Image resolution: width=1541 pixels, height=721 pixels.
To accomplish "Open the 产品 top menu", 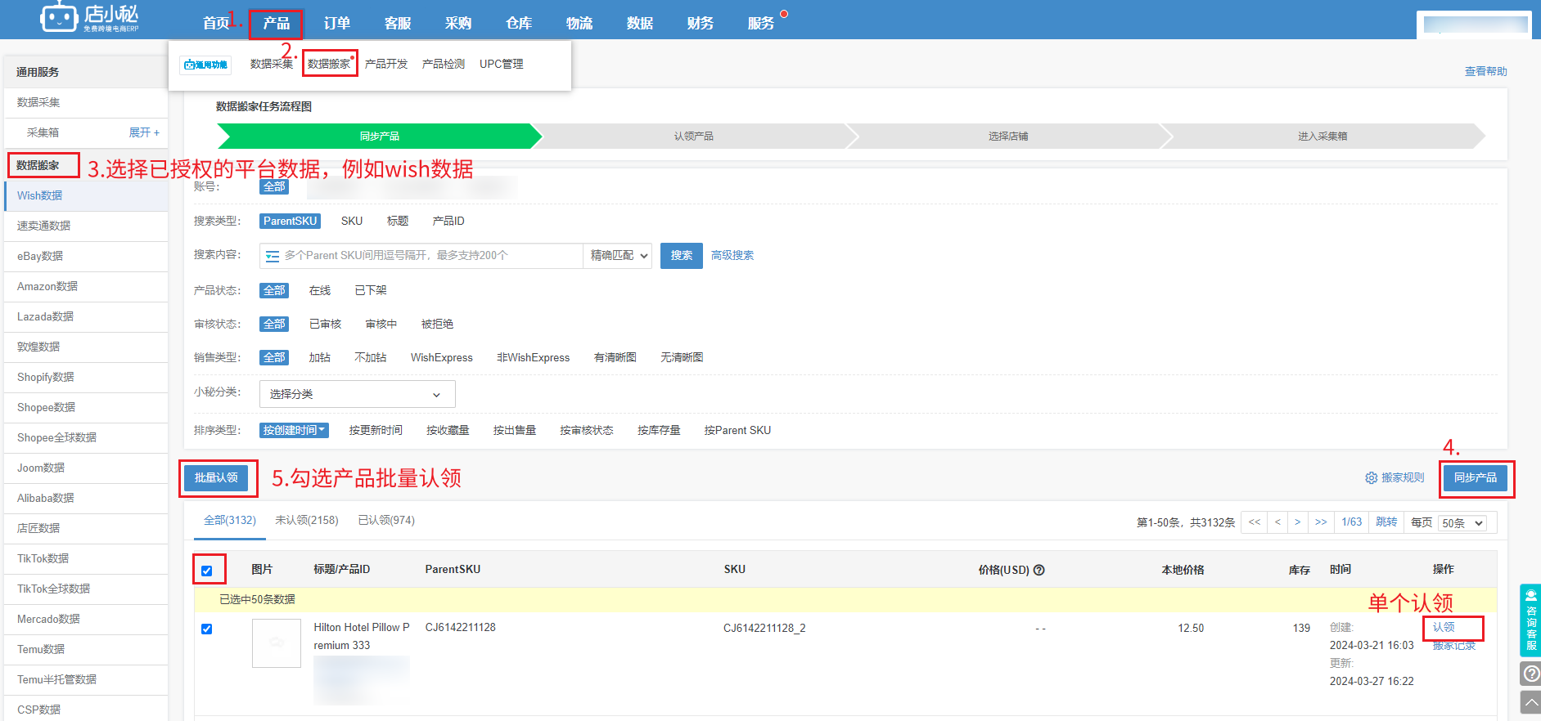I will (x=277, y=23).
